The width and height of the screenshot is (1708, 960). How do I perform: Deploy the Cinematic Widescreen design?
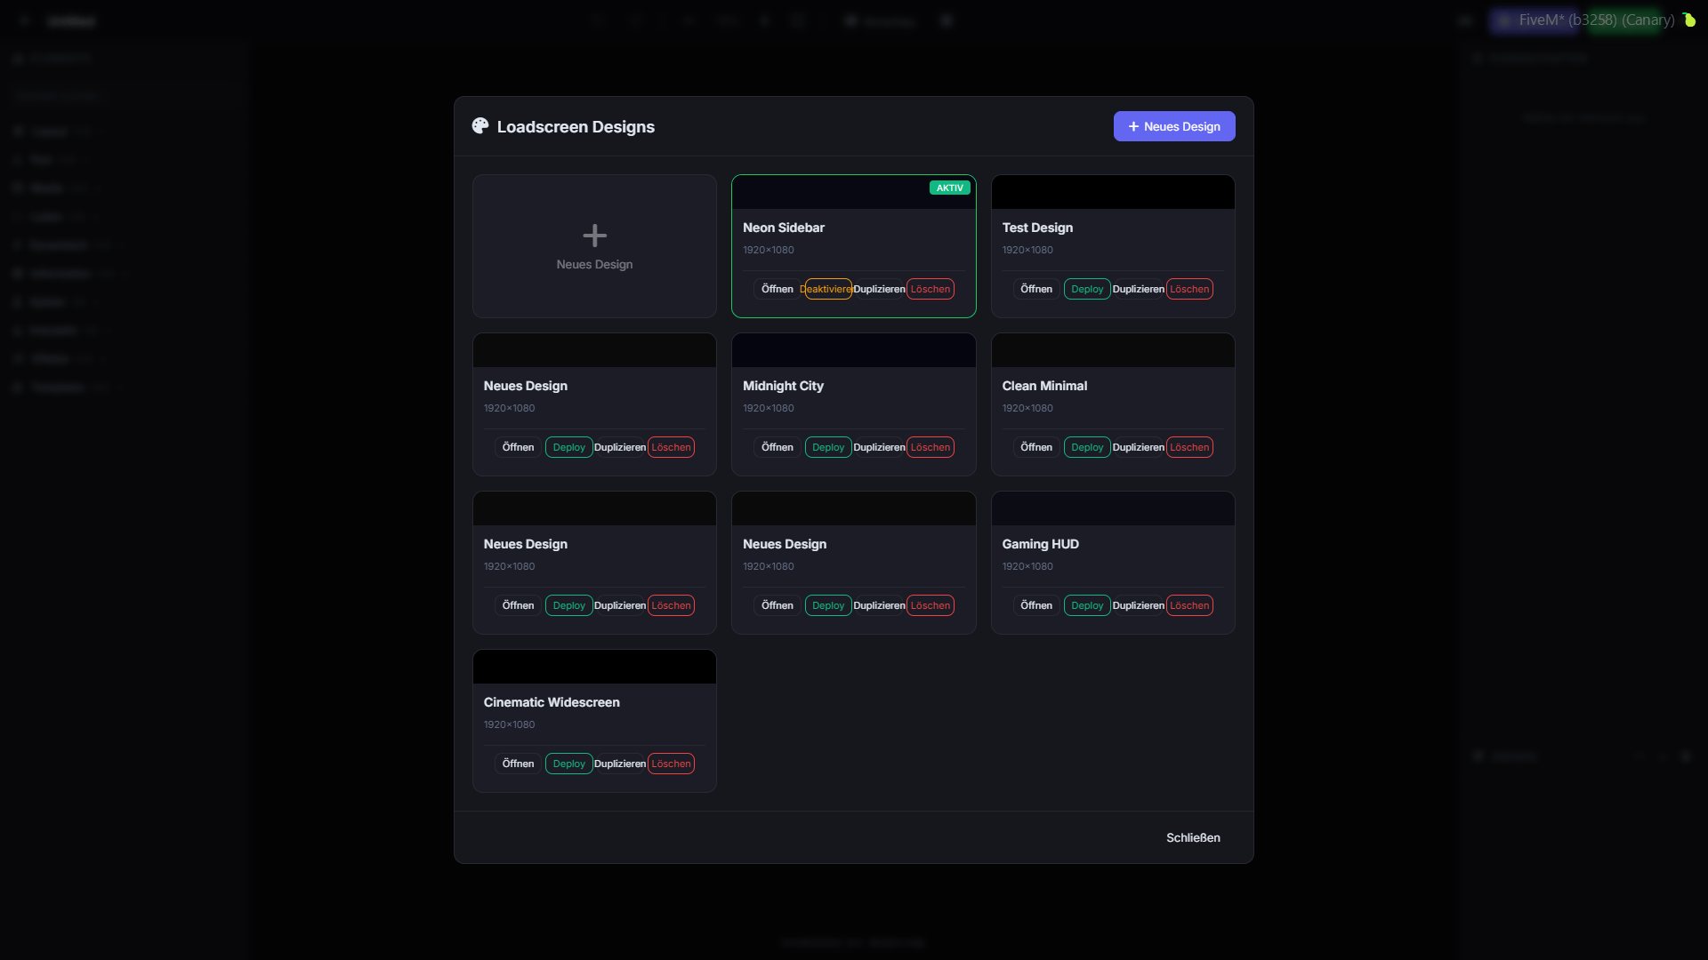click(569, 764)
